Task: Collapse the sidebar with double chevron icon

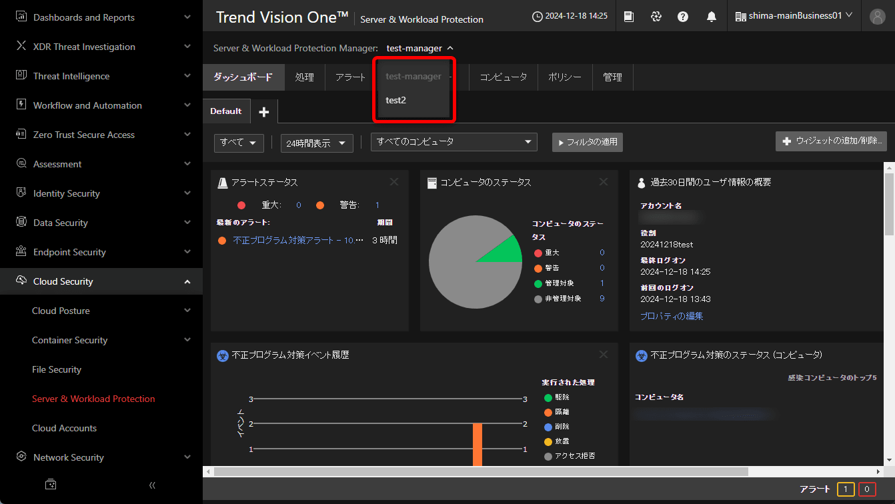Action: pyautogui.click(x=152, y=485)
